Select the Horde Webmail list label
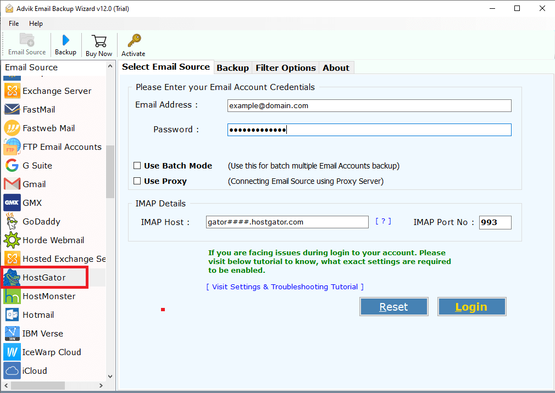555x393 pixels. coord(53,240)
